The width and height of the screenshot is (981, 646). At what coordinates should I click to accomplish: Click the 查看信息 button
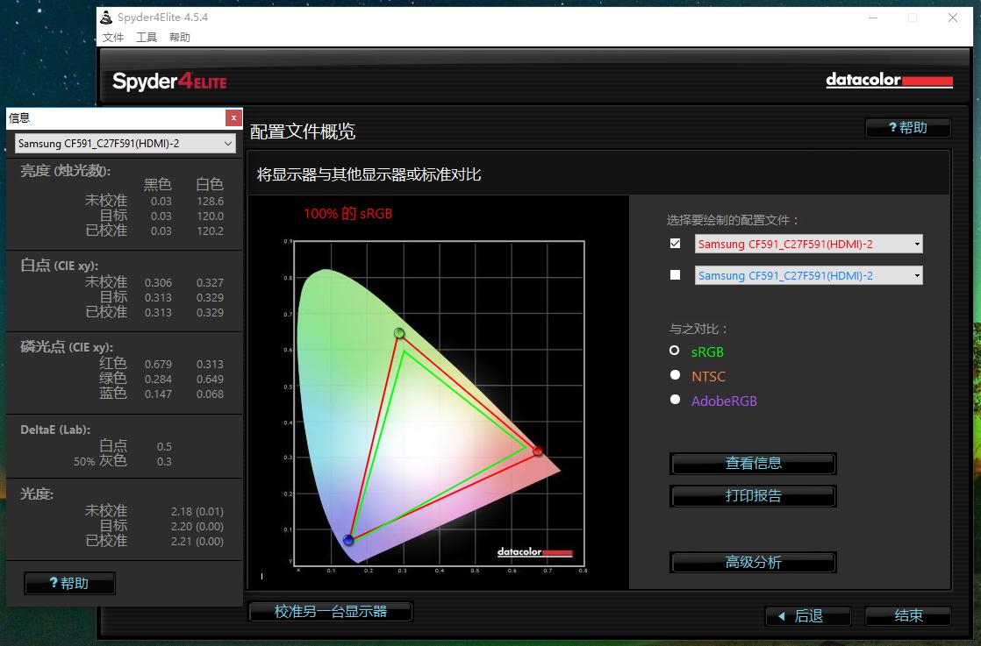(x=752, y=463)
